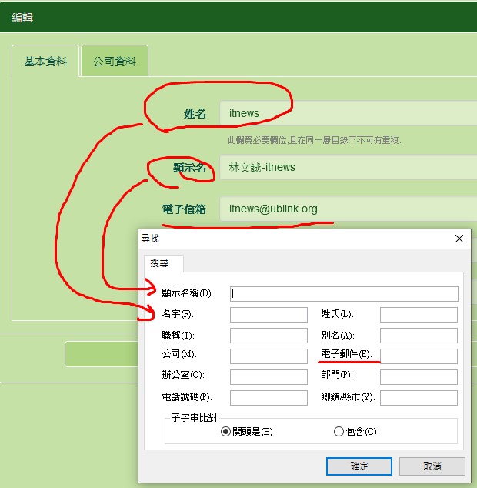Open the 公司資料 tab
The width and height of the screenshot is (477, 488).
pyautogui.click(x=115, y=62)
